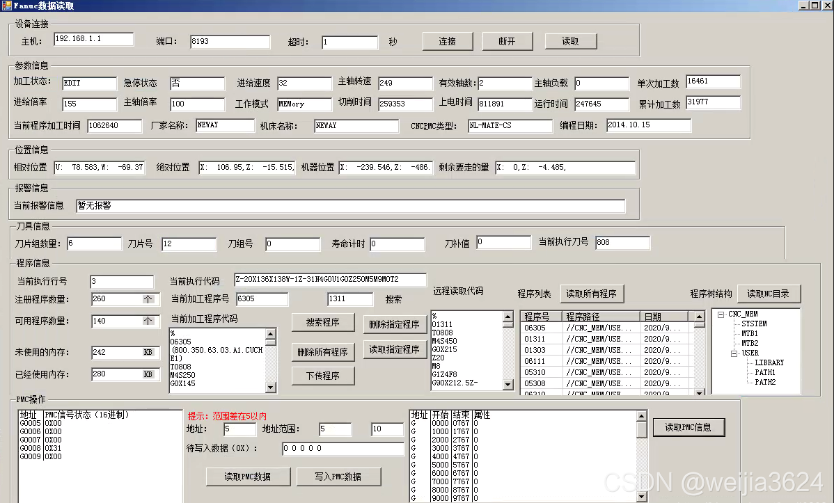Select PMC info row starting 3000
The image size is (834, 503).
524,448
